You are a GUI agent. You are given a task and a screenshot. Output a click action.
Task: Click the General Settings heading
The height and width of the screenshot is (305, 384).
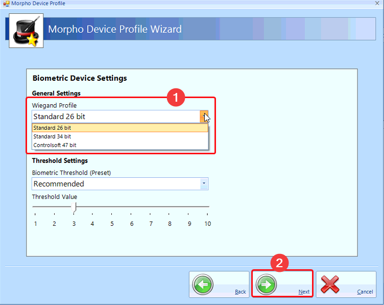pyautogui.click(x=56, y=93)
